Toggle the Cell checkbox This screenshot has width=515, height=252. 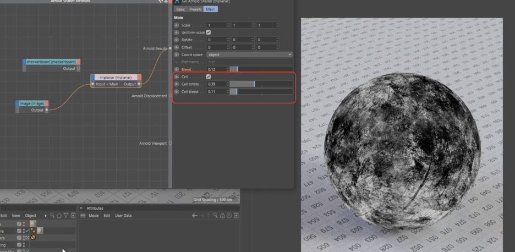point(208,76)
